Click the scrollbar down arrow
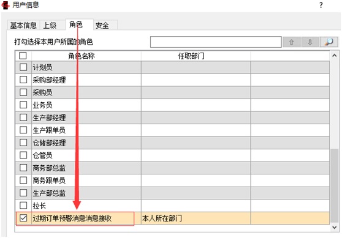Screen dimensions: 342x238 tap(335, 228)
